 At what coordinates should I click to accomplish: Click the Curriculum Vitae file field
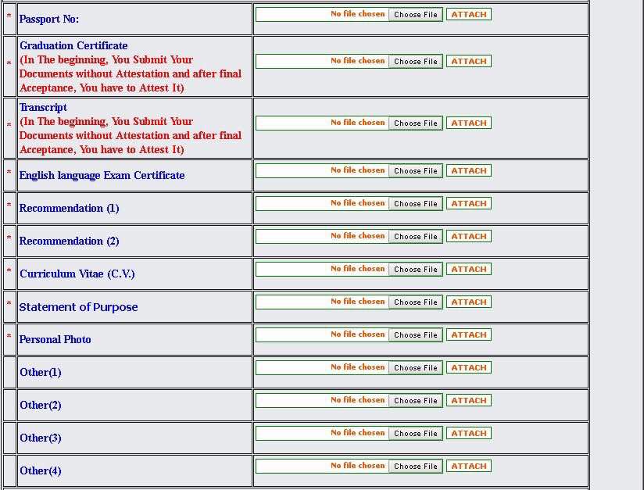point(322,269)
